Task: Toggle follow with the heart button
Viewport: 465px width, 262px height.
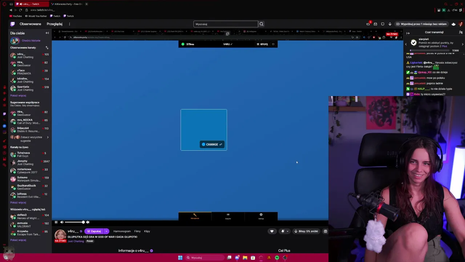Action: tap(272, 231)
